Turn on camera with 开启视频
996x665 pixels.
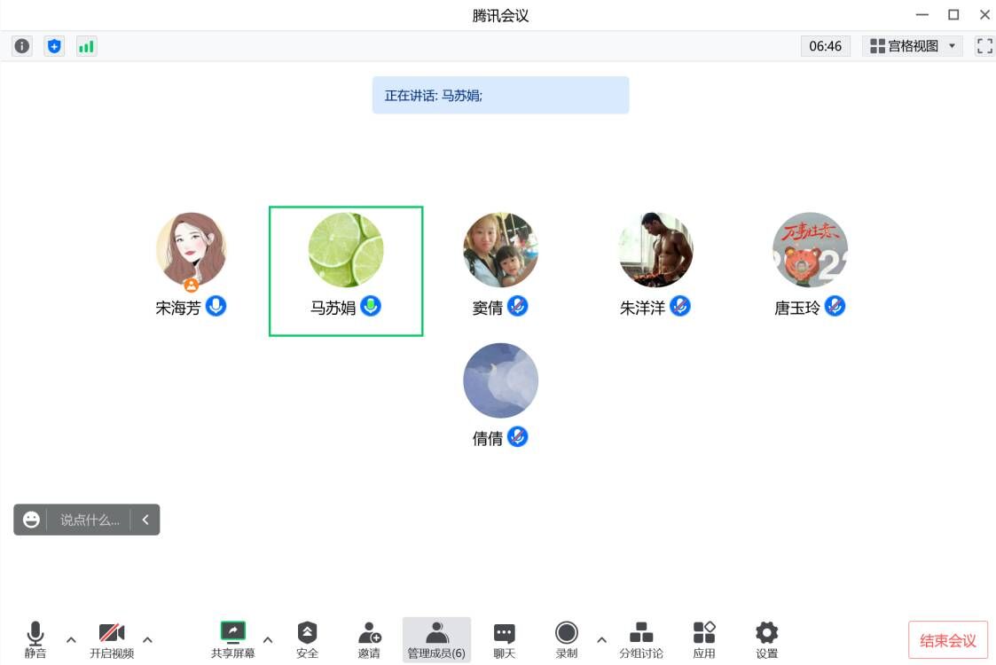(x=112, y=639)
